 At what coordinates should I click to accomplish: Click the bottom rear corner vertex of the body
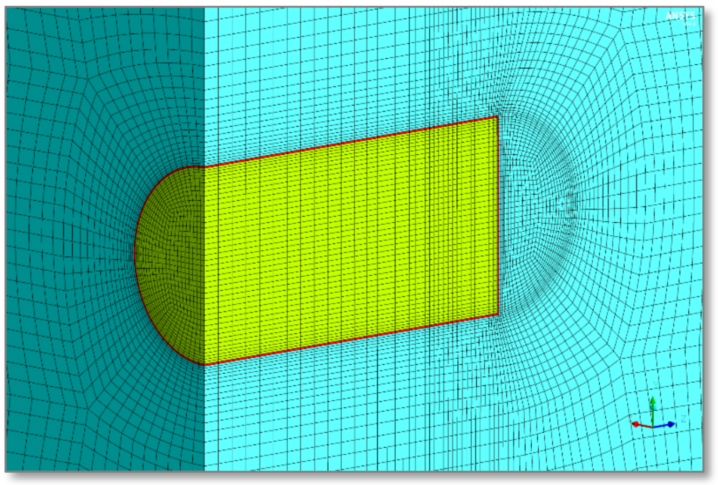click(x=497, y=314)
